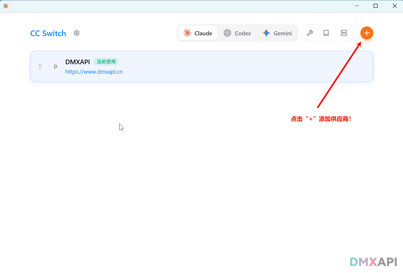Switch to the Codex tab
The height and width of the screenshot is (273, 403).
tap(237, 33)
